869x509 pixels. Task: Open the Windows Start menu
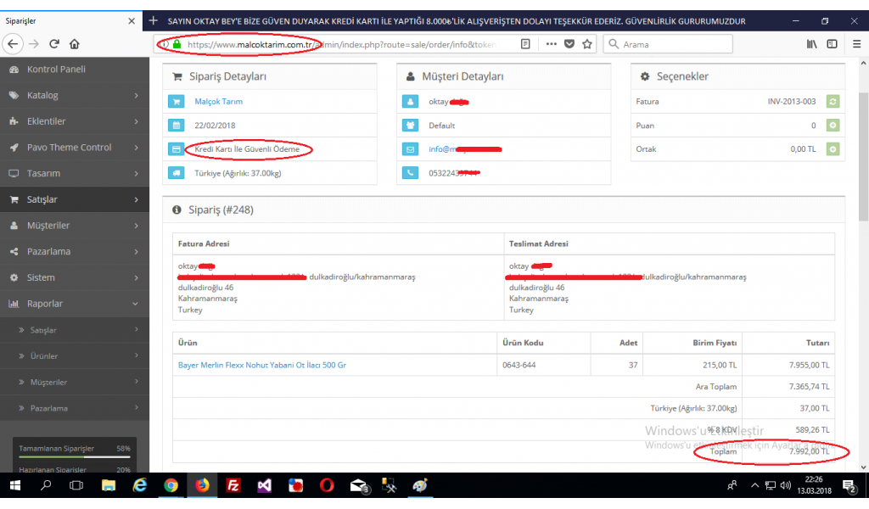click(15, 486)
